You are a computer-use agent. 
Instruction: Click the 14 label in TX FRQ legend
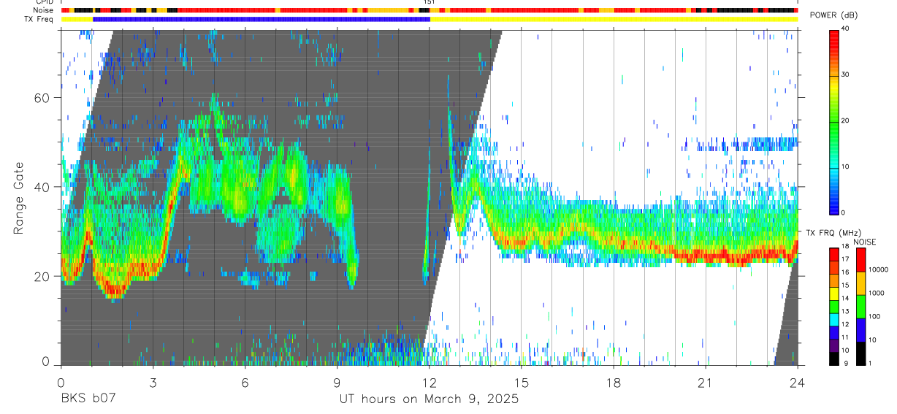pyautogui.click(x=846, y=299)
